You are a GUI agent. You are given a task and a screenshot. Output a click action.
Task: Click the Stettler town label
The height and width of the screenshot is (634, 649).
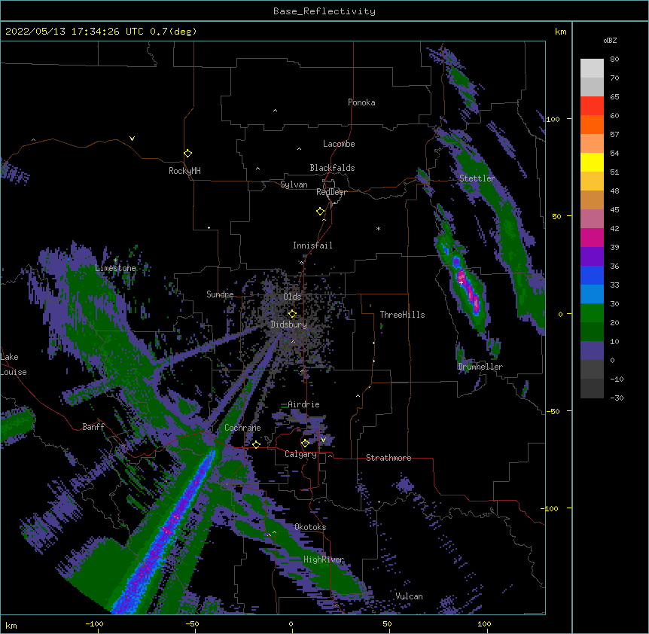click(477, 178)
